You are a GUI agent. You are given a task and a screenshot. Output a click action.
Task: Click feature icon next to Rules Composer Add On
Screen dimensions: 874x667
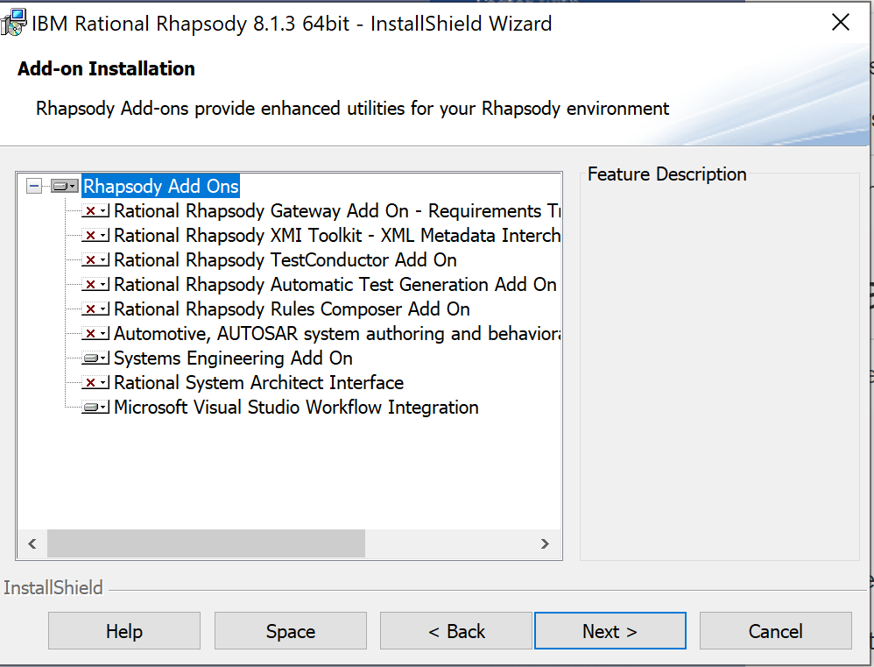point(95,309)
